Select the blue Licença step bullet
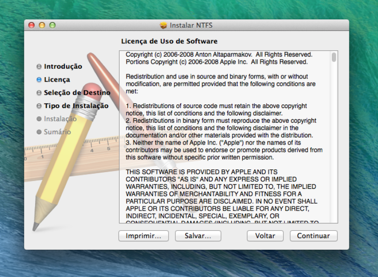This screenshot has width=378, height=277. point(39,79)
